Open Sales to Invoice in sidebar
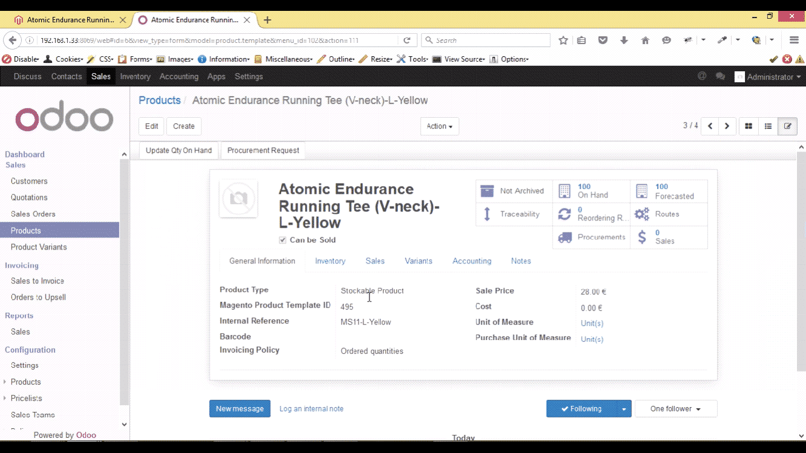Viewport: 806px width, 453px height. pos(37,281)
